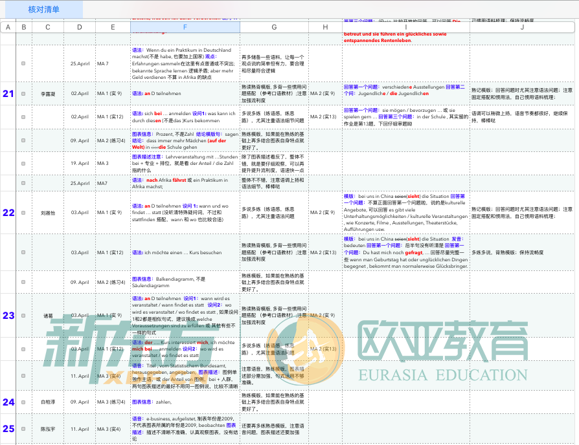Select the 'Du hast mich noch gefragt' cell
The image size is (579, 445).
[406, 252]
